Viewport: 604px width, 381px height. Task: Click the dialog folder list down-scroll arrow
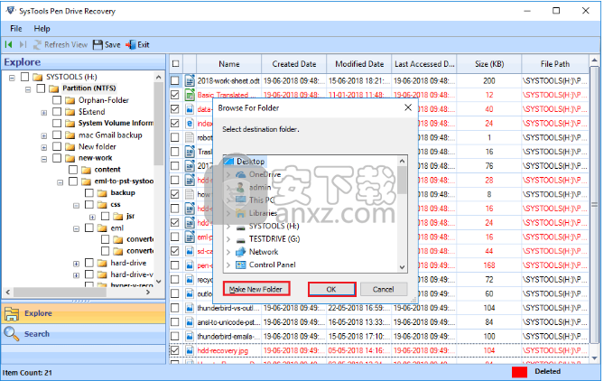click(402, 267)
